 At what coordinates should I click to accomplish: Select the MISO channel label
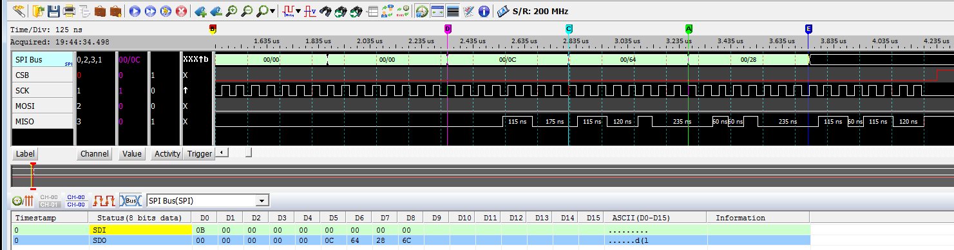(x=43, y=121)
